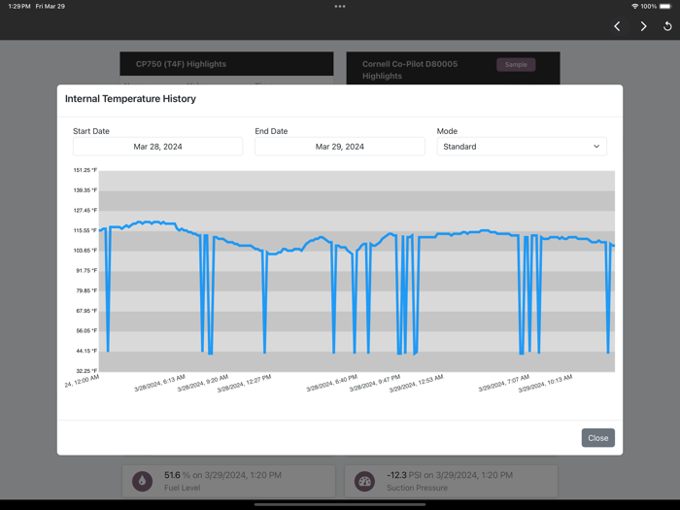This screenshot has width=680, height=510.
Task: Click the 3/28/2024, 12:27 PM label
Action: coord(244,384)
